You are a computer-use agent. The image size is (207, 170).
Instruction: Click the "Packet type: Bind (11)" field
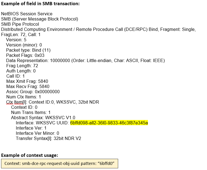point(28,50)
